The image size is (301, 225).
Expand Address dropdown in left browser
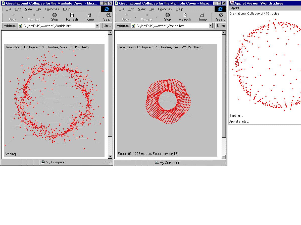coord(97,26)
